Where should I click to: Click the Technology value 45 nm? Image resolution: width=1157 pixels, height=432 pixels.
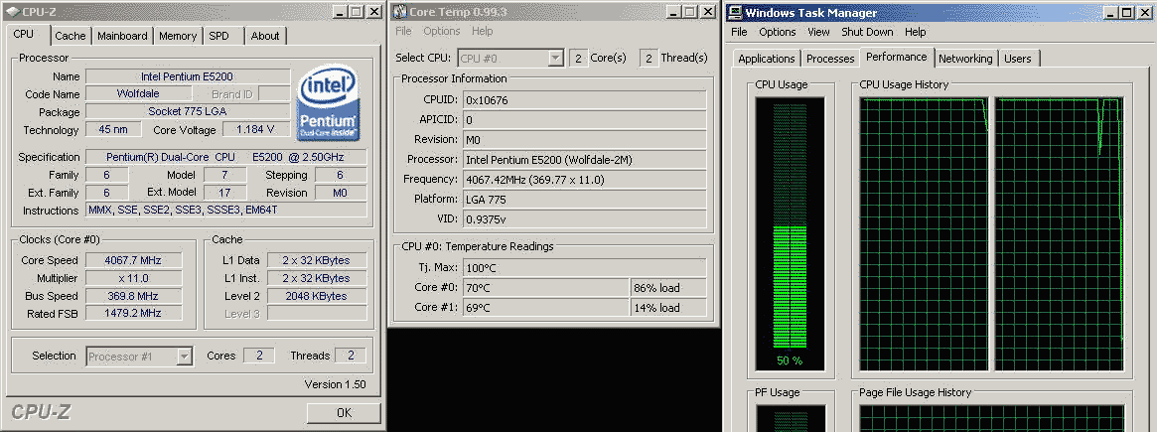click(113, 129)
